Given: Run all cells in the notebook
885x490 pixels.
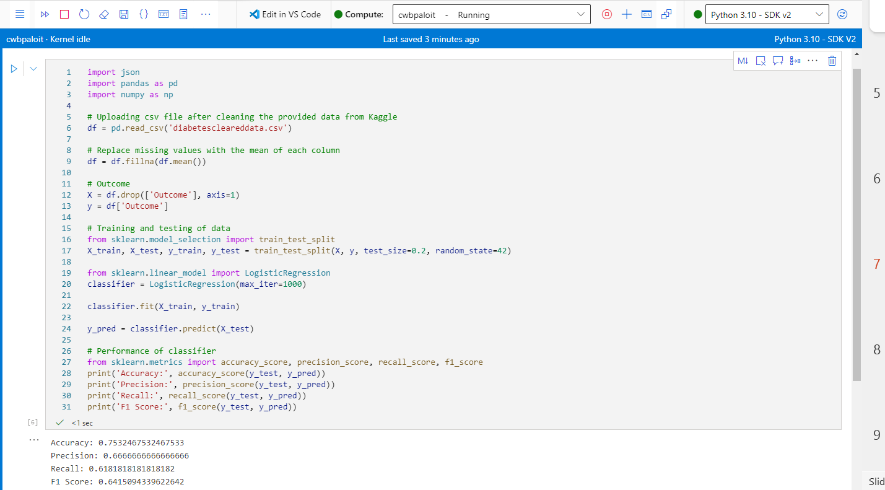Looking at the screenshot, I should pos(45,14).
